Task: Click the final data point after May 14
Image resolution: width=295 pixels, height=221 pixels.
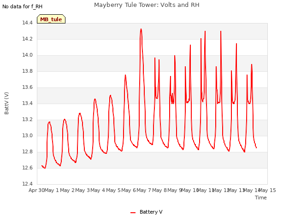Action: point(256,148)
